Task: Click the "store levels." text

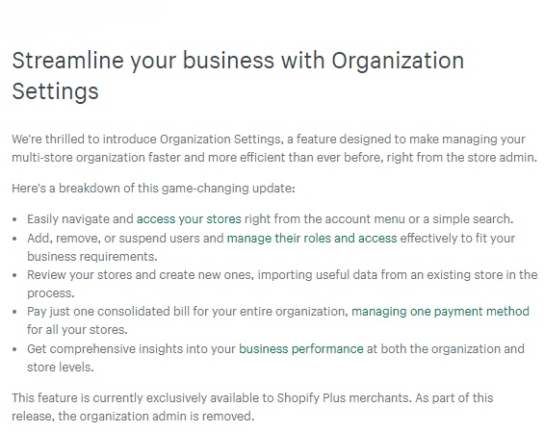Action: [x=61, y=368]
